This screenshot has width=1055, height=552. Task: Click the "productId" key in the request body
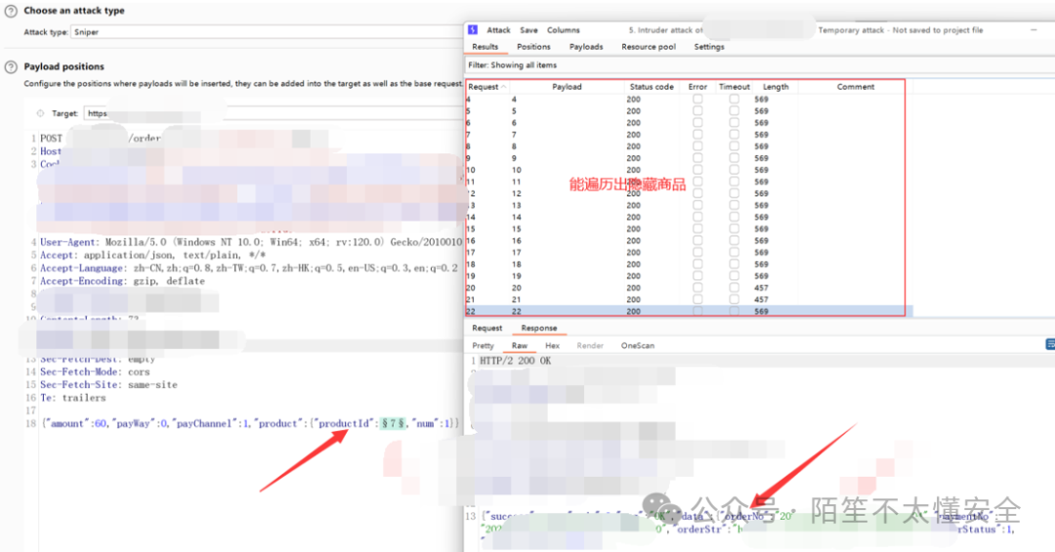(344, 423)
